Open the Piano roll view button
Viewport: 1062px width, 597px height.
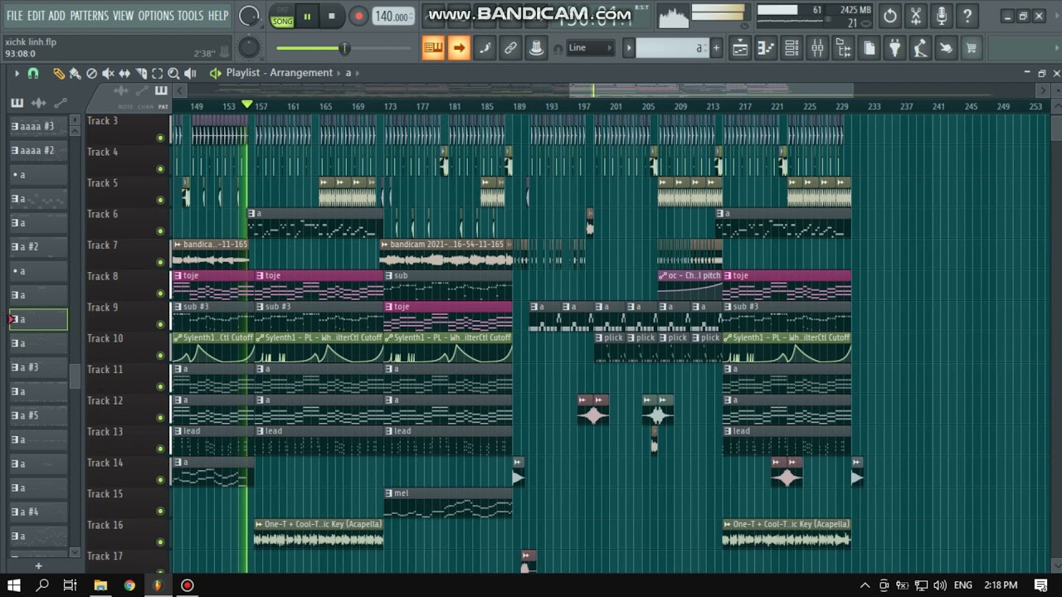click(766, 48)
